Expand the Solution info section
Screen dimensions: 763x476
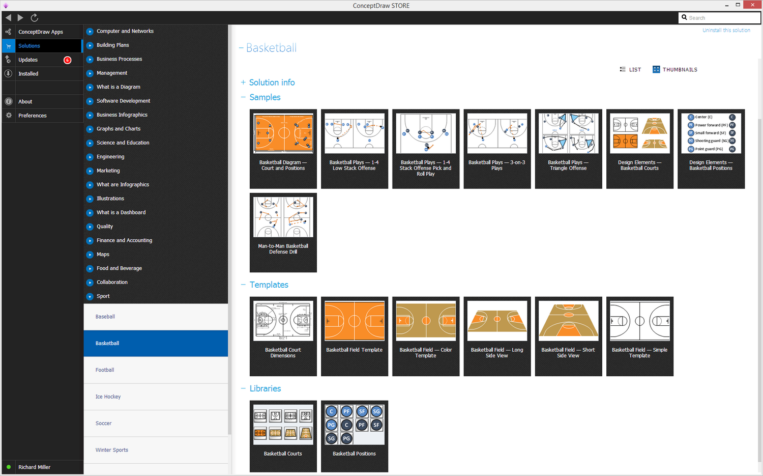click(243, 82)
